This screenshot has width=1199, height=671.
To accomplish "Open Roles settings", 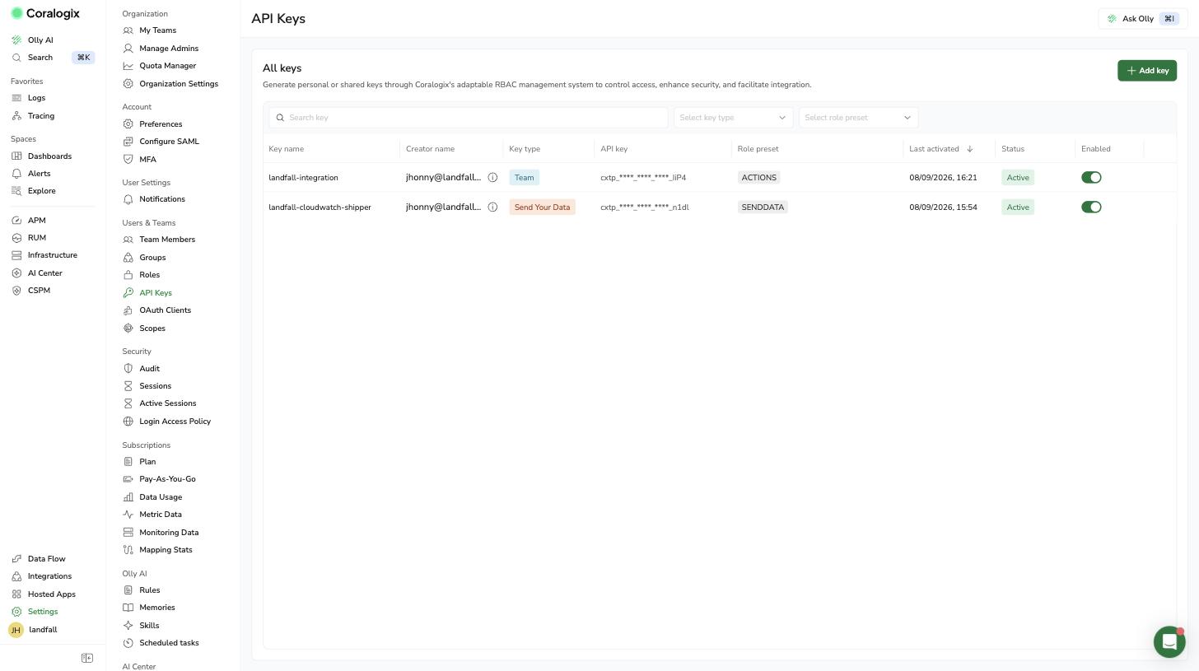I will 141,275.
